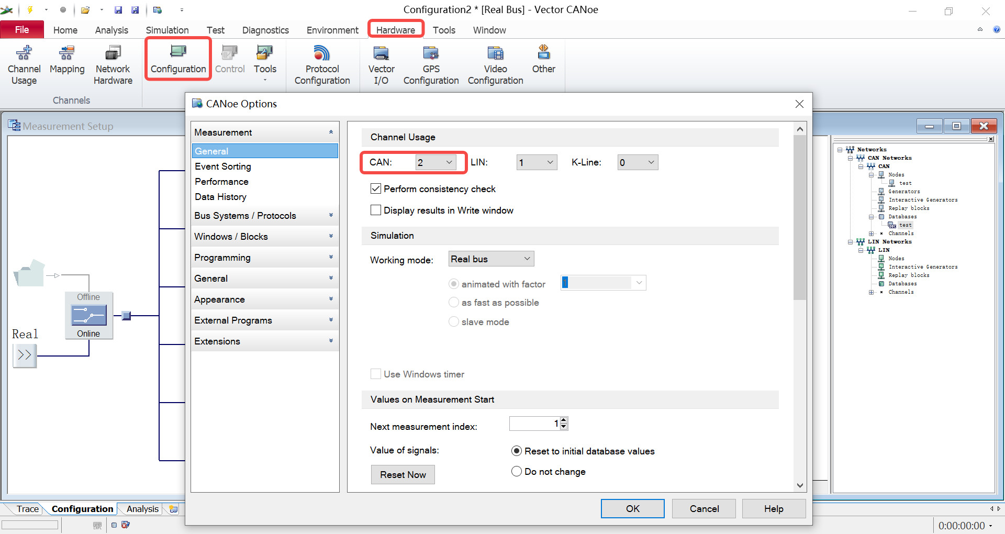Click the lightning Start measurement icon
Image resolution: width=1005 pixels, height=534 pixels.
30,9
